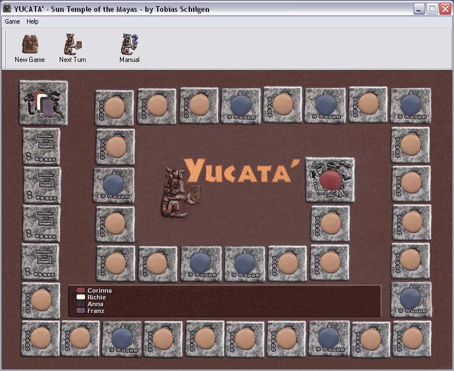Select the first orange stone tile of the top row
Screen dimensions: 454x371
tap(114, 108)
